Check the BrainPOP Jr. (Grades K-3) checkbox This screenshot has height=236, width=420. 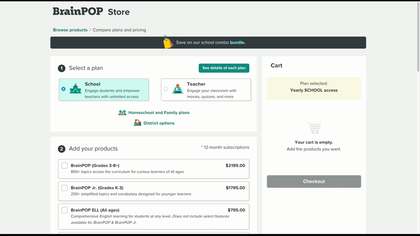coord(65,188)
